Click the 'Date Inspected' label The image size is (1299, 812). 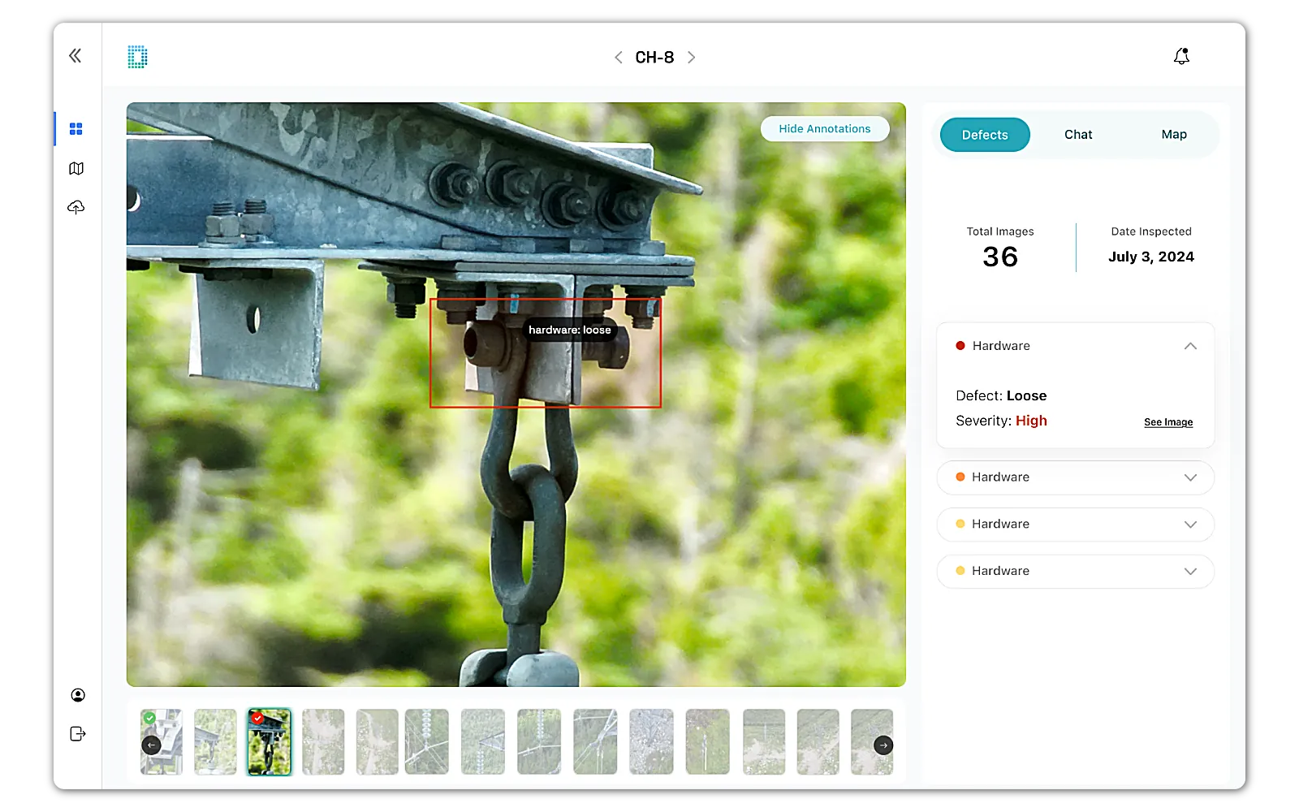(x=1151, y=231)
